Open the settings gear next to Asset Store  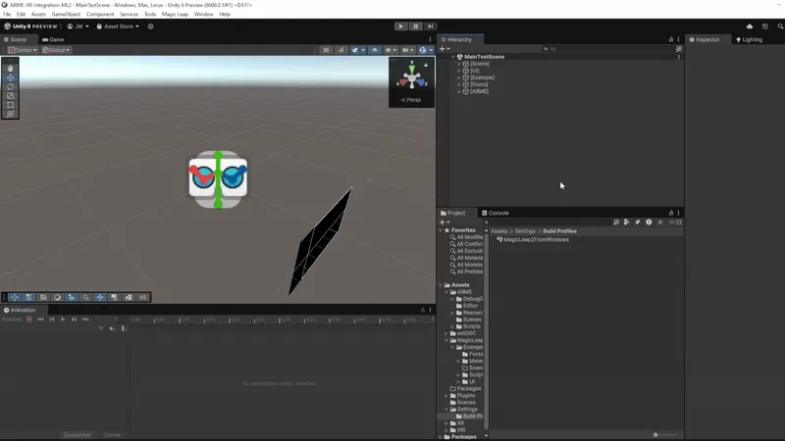pyautogui.click(x=151, y=26)
